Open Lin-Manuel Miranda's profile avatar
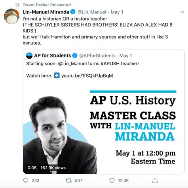Viewport: 188px width, 188px height. (11, 16)
